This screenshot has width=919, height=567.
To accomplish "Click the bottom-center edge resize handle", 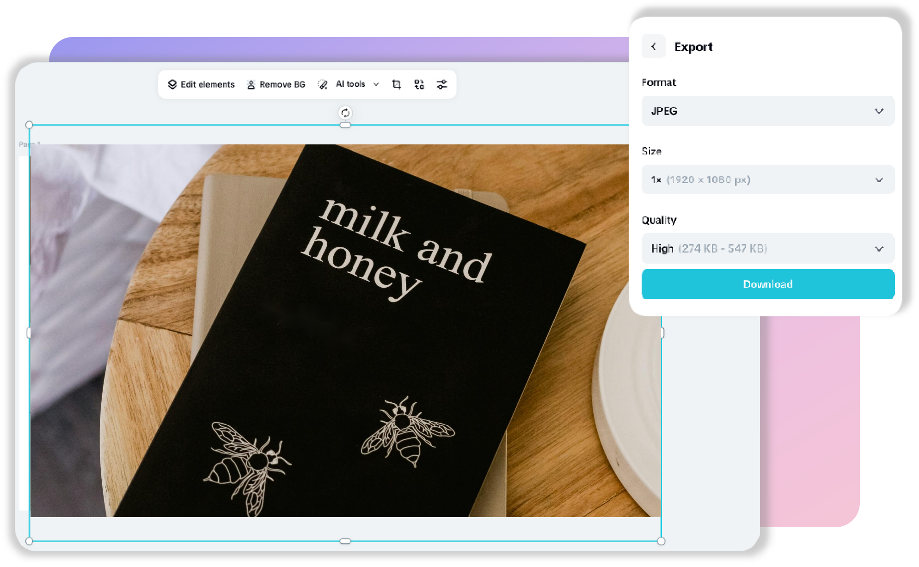I will click(x=345, y=541).
